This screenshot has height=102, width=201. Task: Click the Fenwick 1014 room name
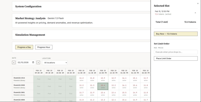pos(19,78)
